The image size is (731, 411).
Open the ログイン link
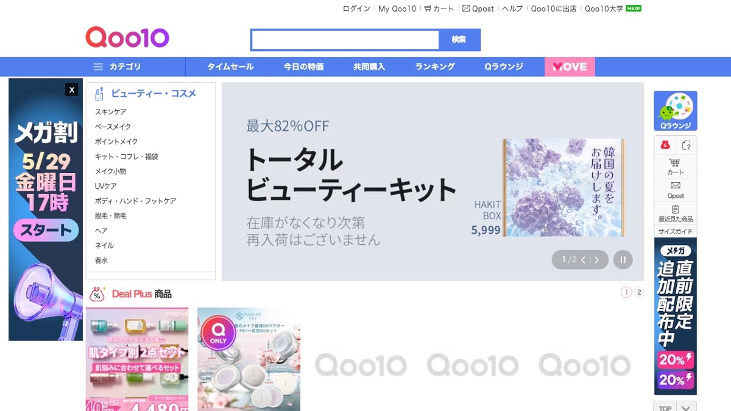pyautogui.click(x=356, y=9)
